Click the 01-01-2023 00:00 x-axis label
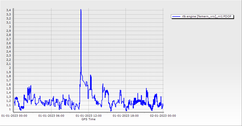 [x=14, y=116]
